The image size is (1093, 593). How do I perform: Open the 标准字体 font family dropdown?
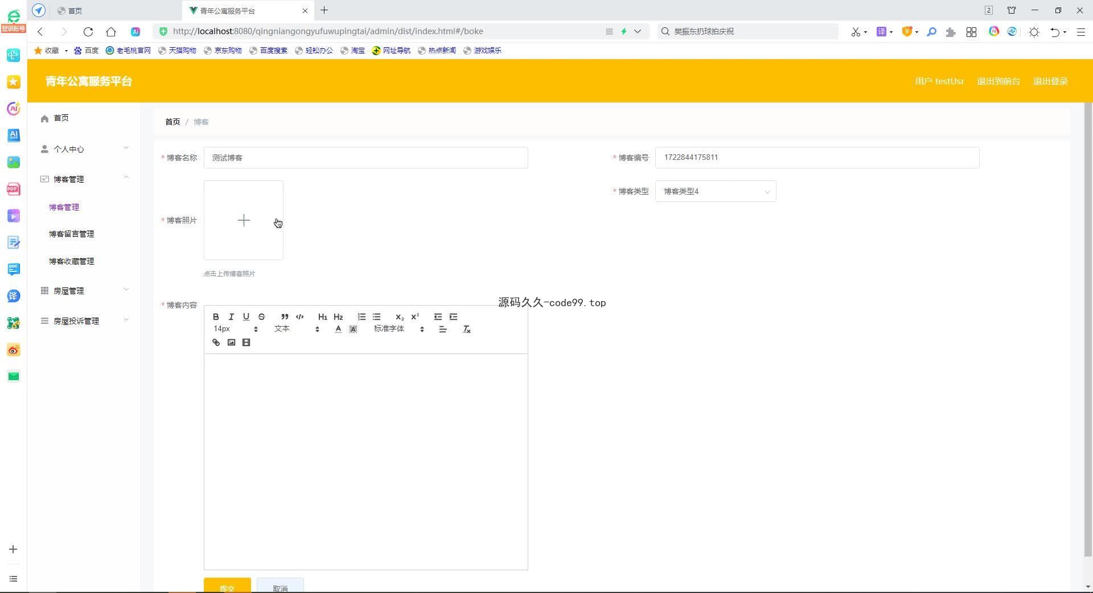[x=398, y=329]
